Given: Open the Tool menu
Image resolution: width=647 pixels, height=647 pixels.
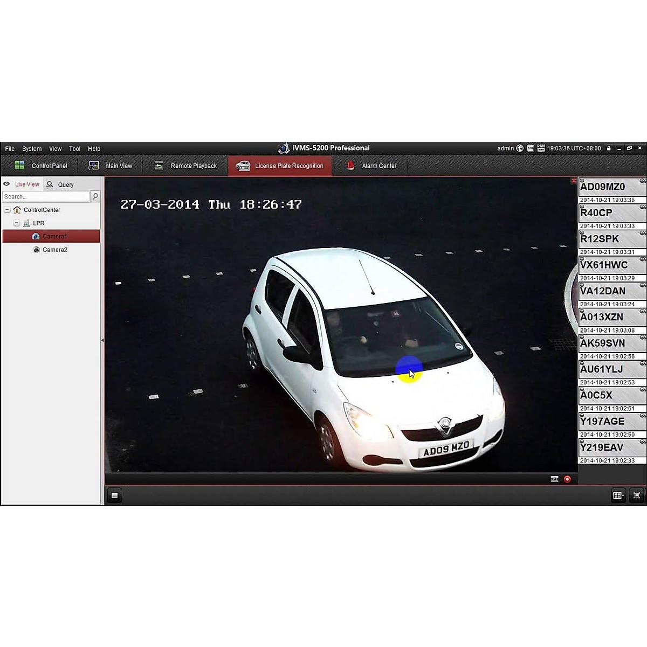Looking at the screenshot, I should [74, 149].
